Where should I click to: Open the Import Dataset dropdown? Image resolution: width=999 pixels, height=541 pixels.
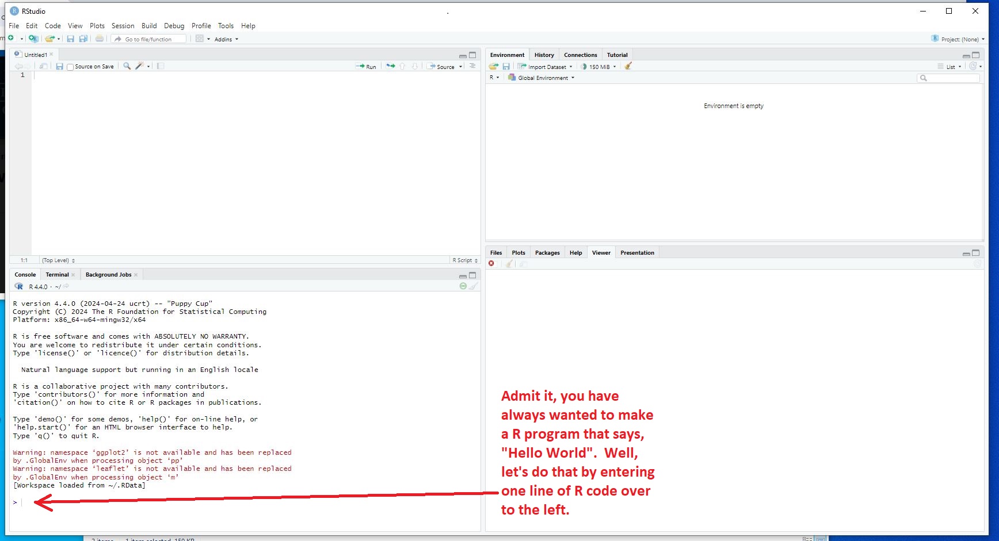pos(546,67)
